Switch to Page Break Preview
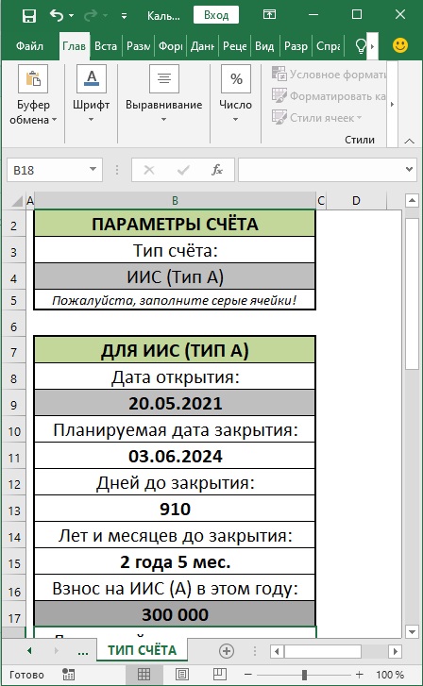This screenshot has width=423, height=686. tap(219, 674)
